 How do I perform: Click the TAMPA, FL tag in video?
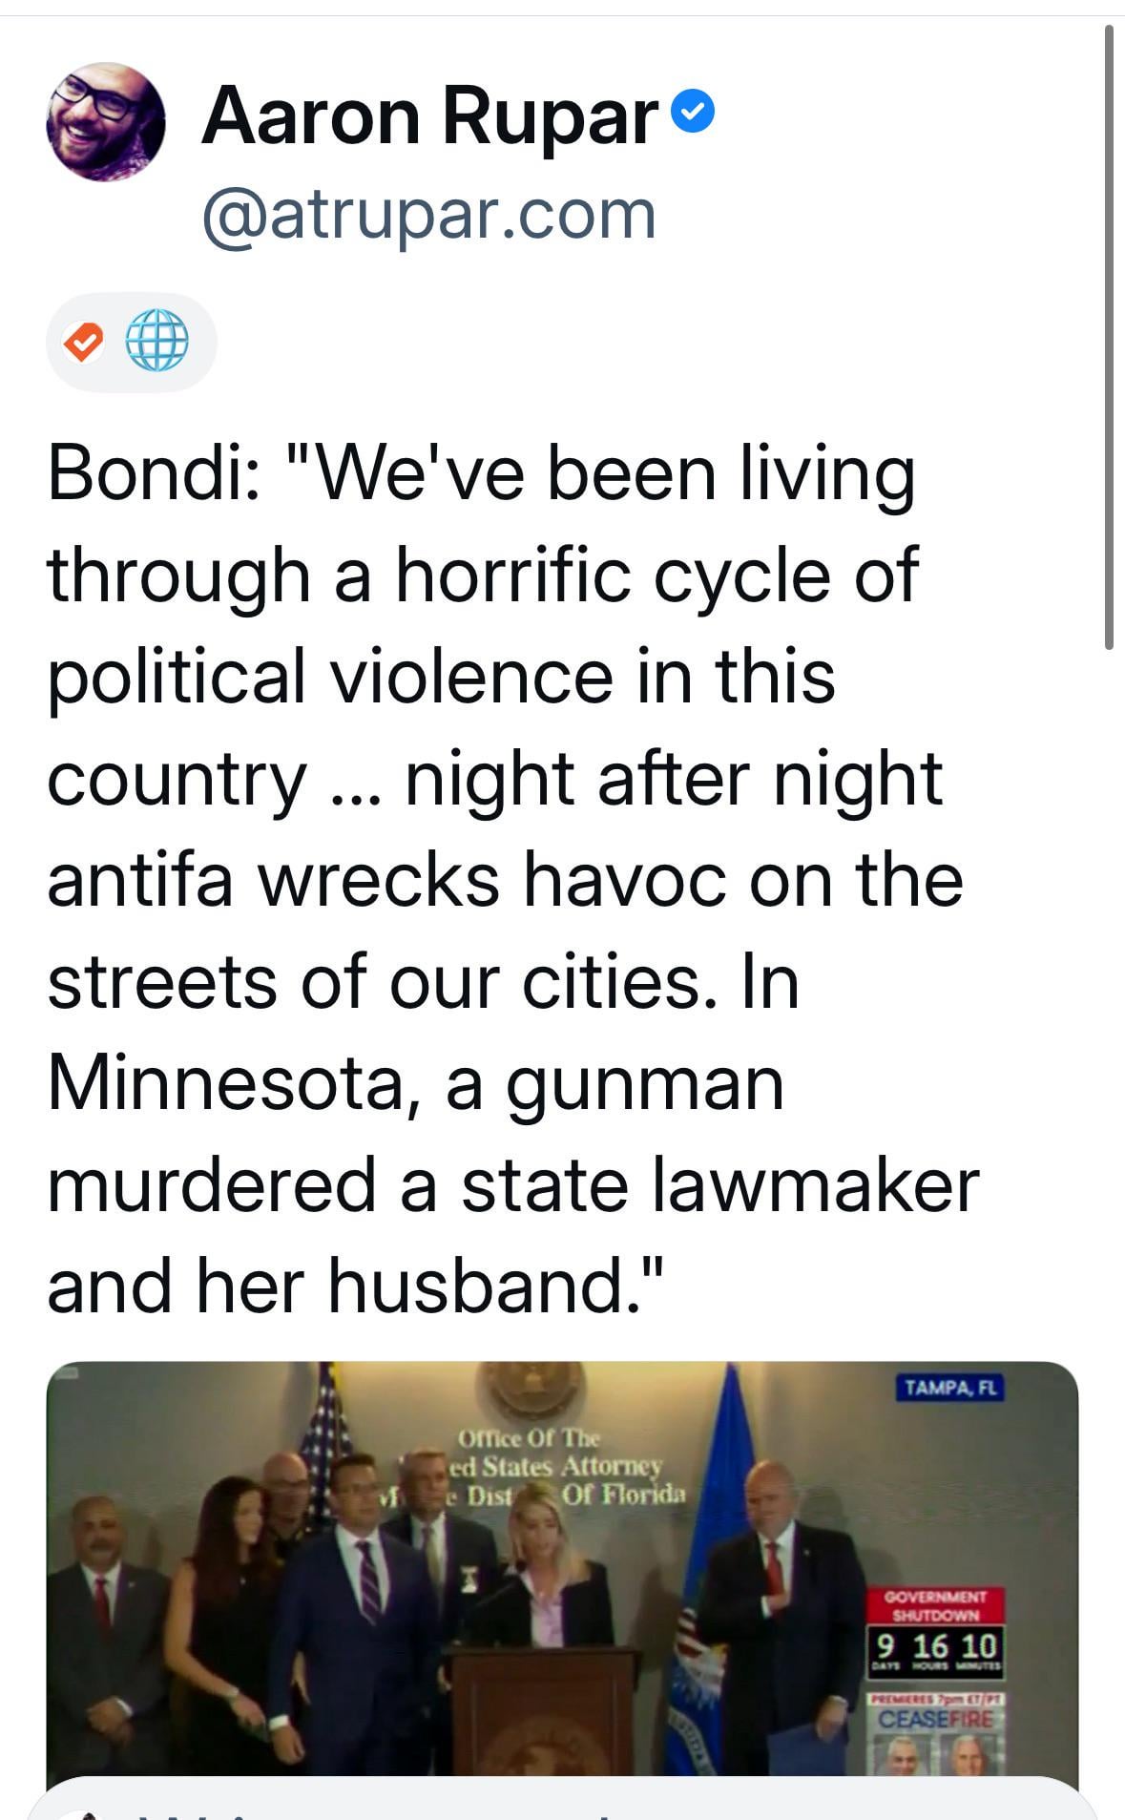coord(949,1387)
